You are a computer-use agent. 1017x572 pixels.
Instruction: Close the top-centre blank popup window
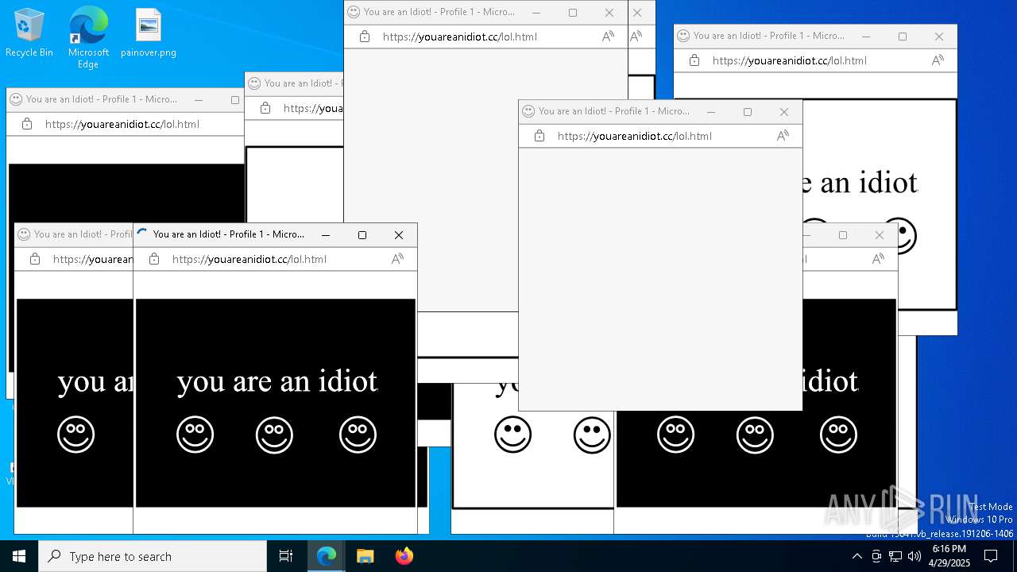(x=609, y=13)
